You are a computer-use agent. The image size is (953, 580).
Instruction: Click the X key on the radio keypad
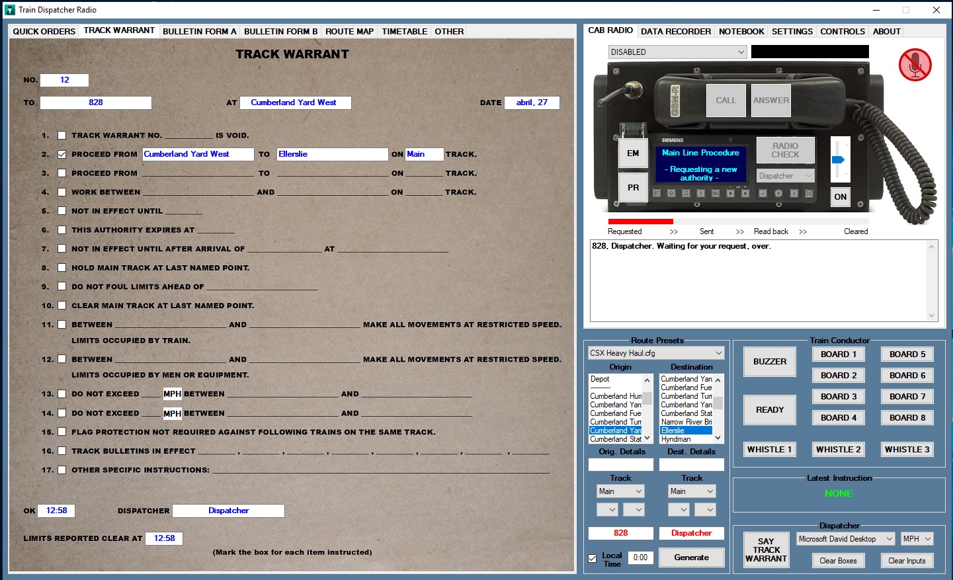point(794,193)
